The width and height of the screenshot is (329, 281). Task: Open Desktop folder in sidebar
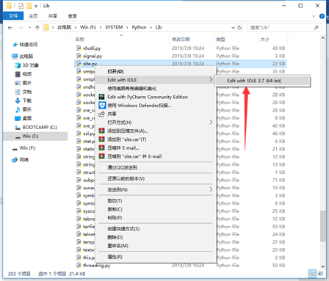(x=27, y=118)
